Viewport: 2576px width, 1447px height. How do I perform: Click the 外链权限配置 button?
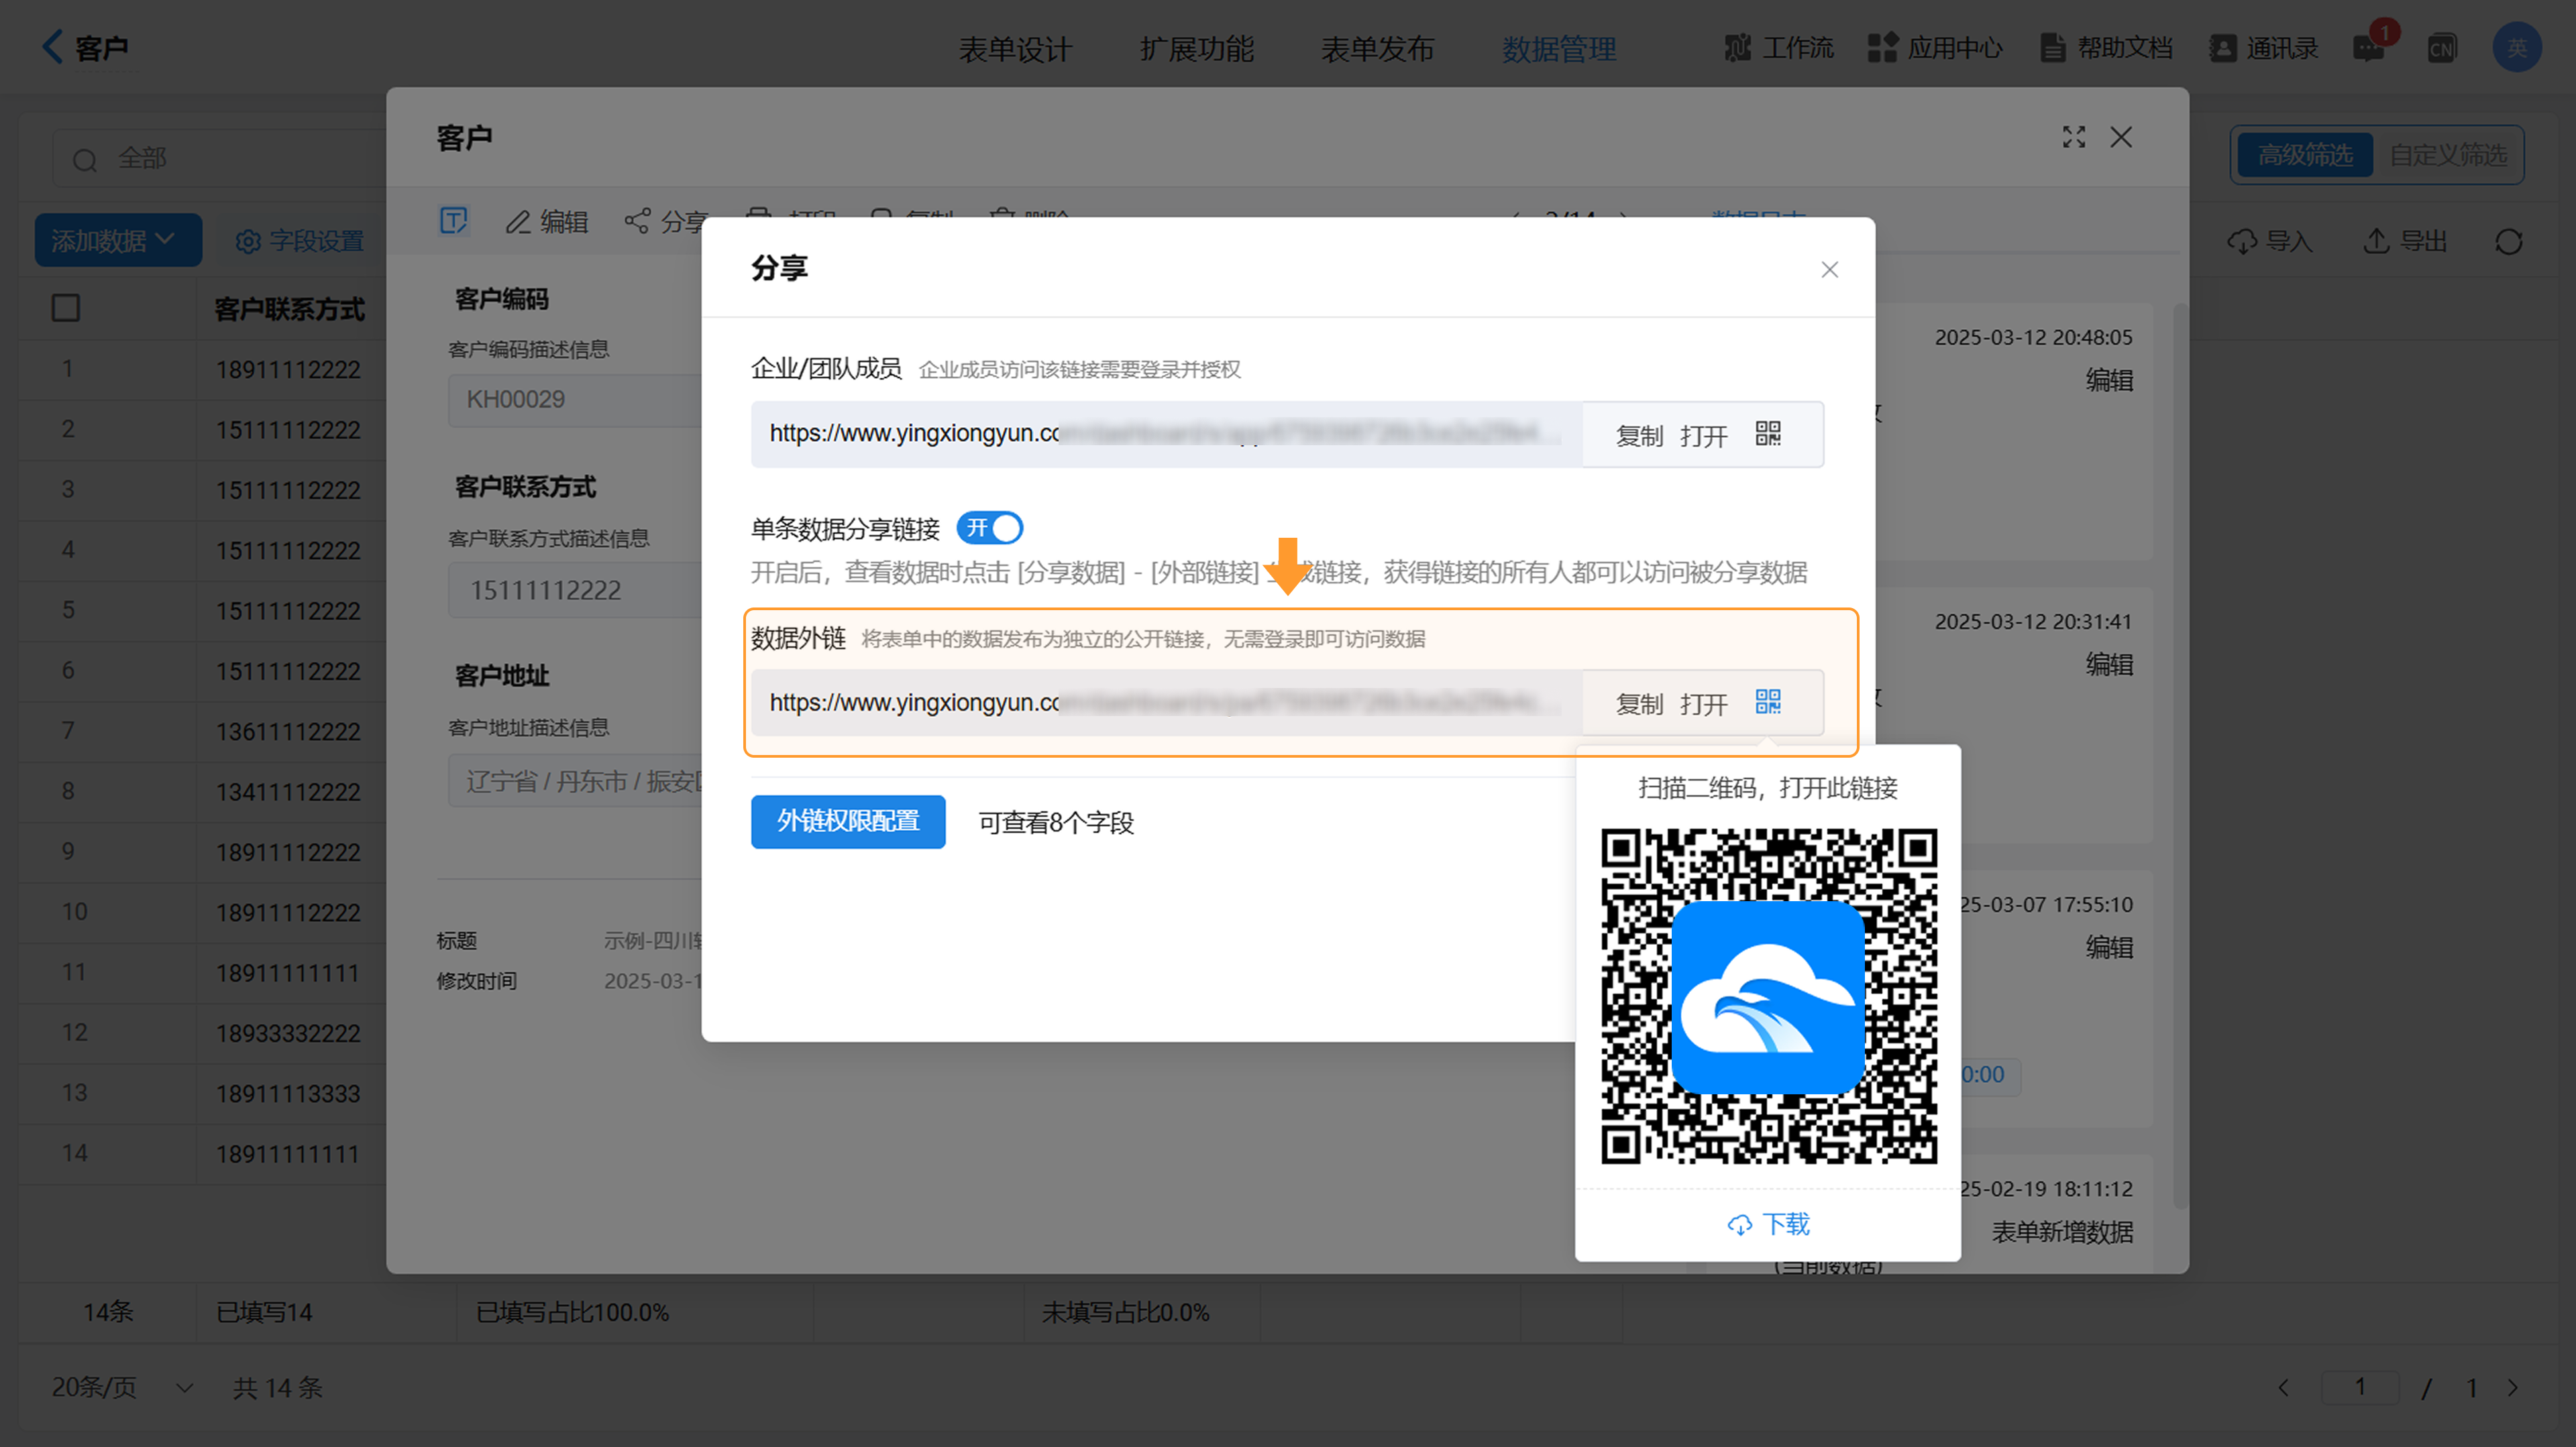click(848, 821)
